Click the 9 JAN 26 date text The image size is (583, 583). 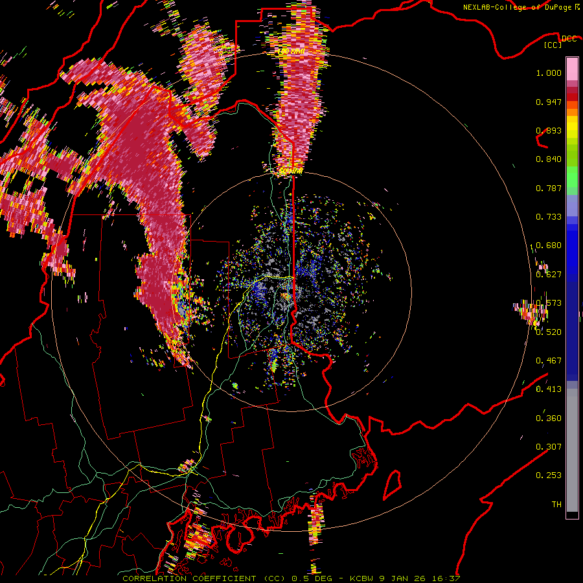point(404,578)
